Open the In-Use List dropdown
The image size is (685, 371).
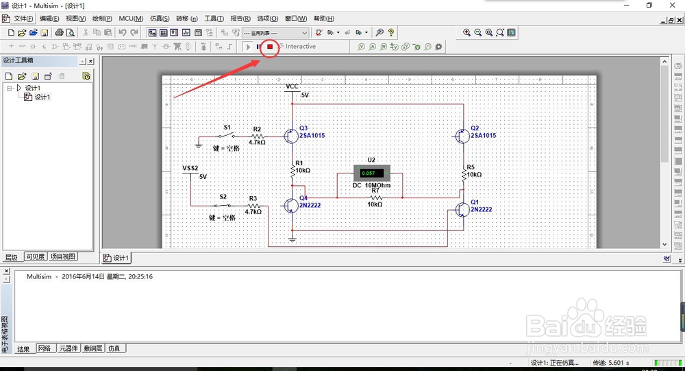276,32
